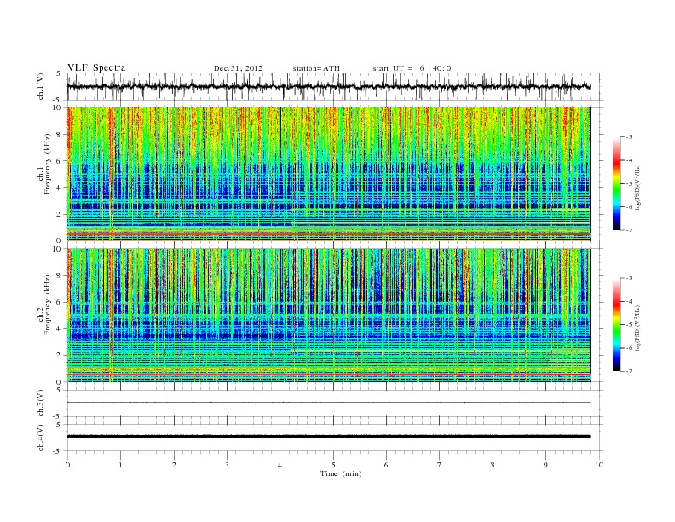Click time axis tick label "0"

[x=67, y=465]
